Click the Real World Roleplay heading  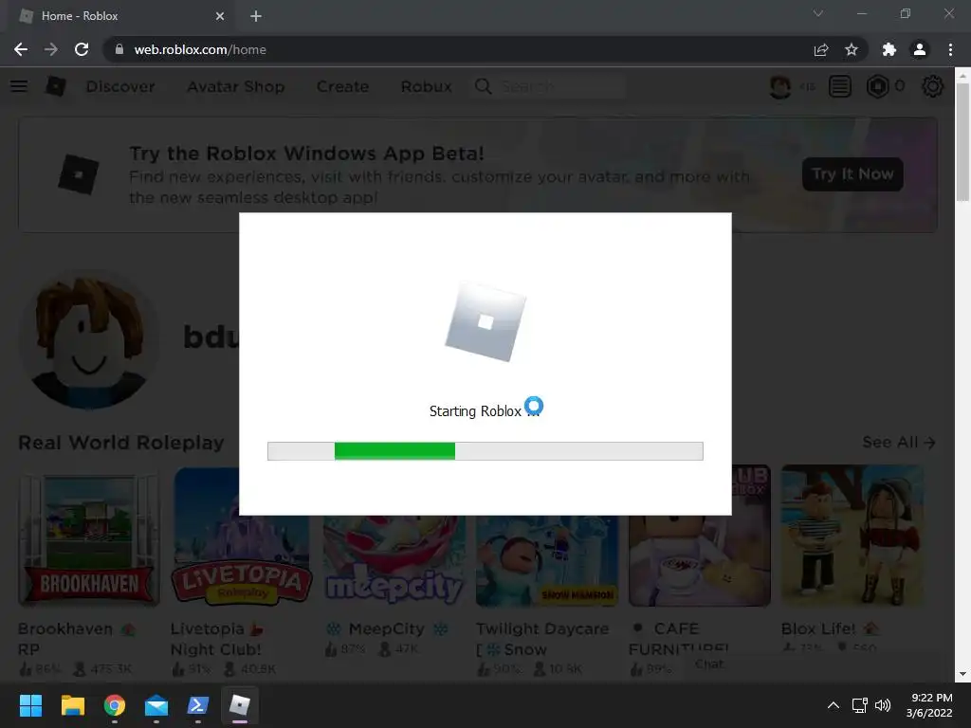point(121,443)
